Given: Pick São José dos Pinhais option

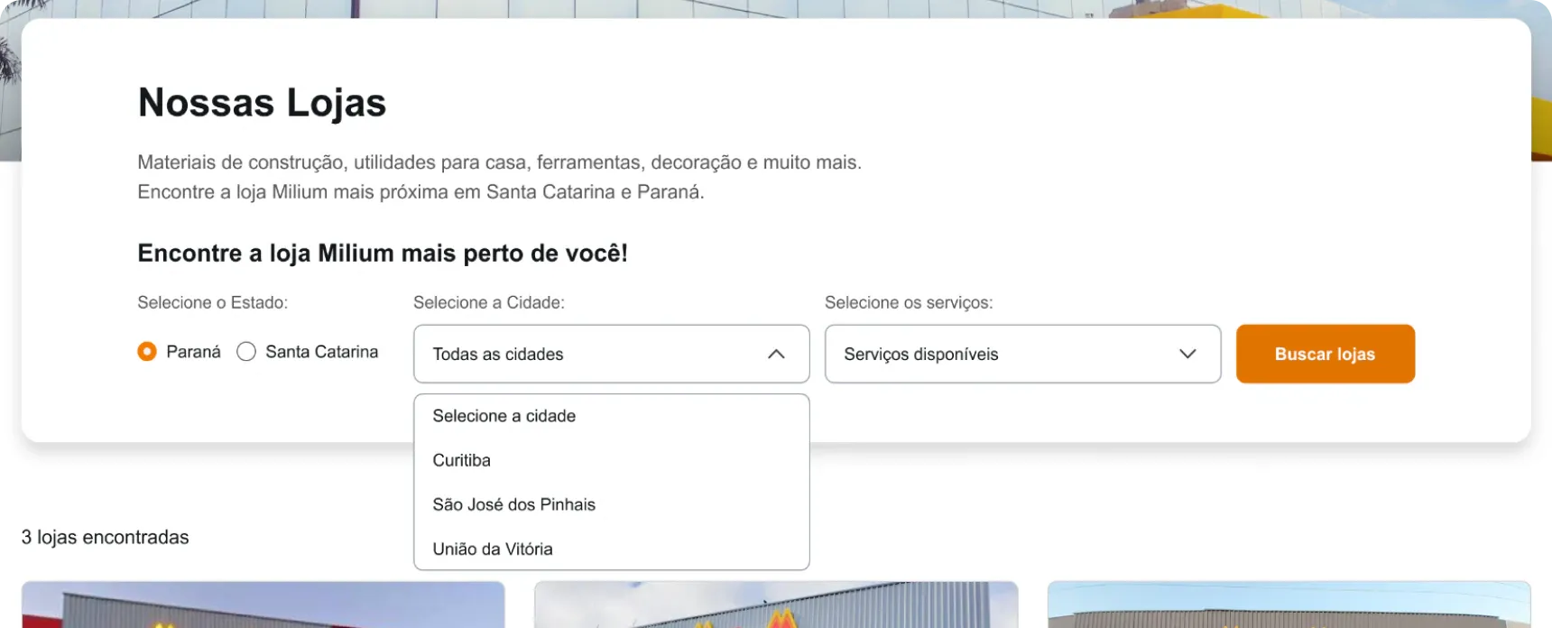Looking at the screenshot, I should click(x=611, y=504).
